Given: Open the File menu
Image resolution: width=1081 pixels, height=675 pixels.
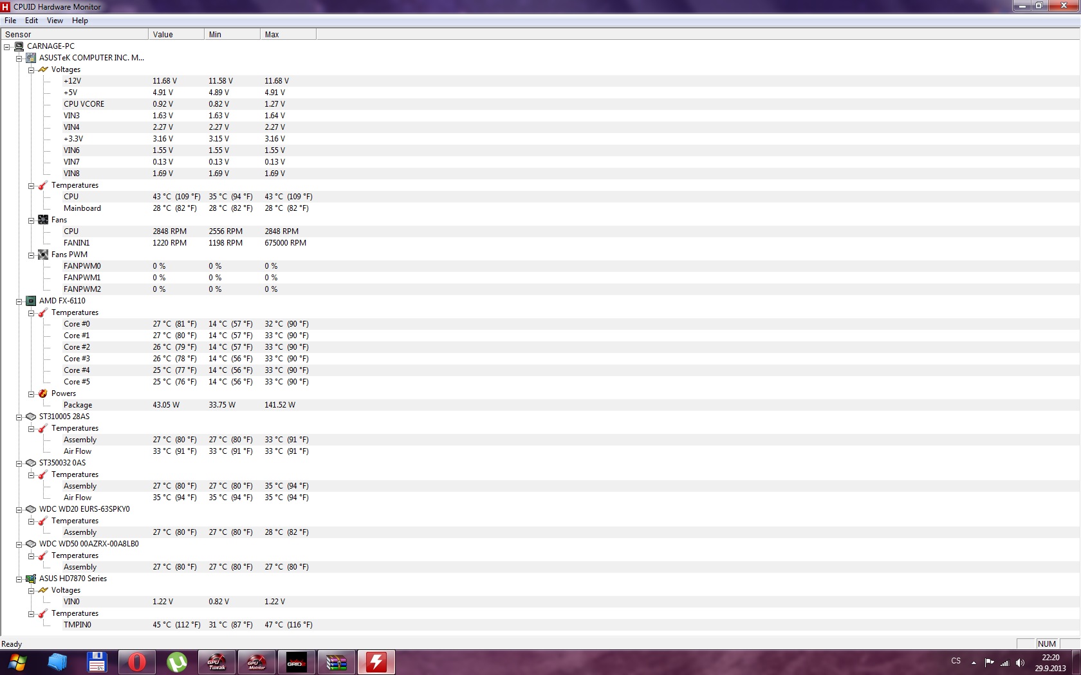Looking at the screenshot, I should coord(10,21).
